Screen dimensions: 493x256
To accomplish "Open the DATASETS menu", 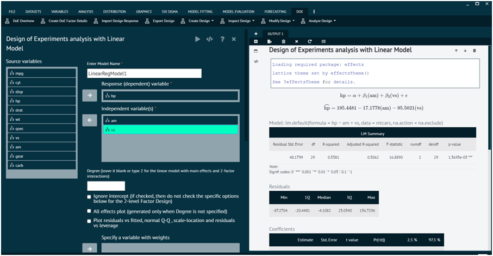I will (33, 11).
